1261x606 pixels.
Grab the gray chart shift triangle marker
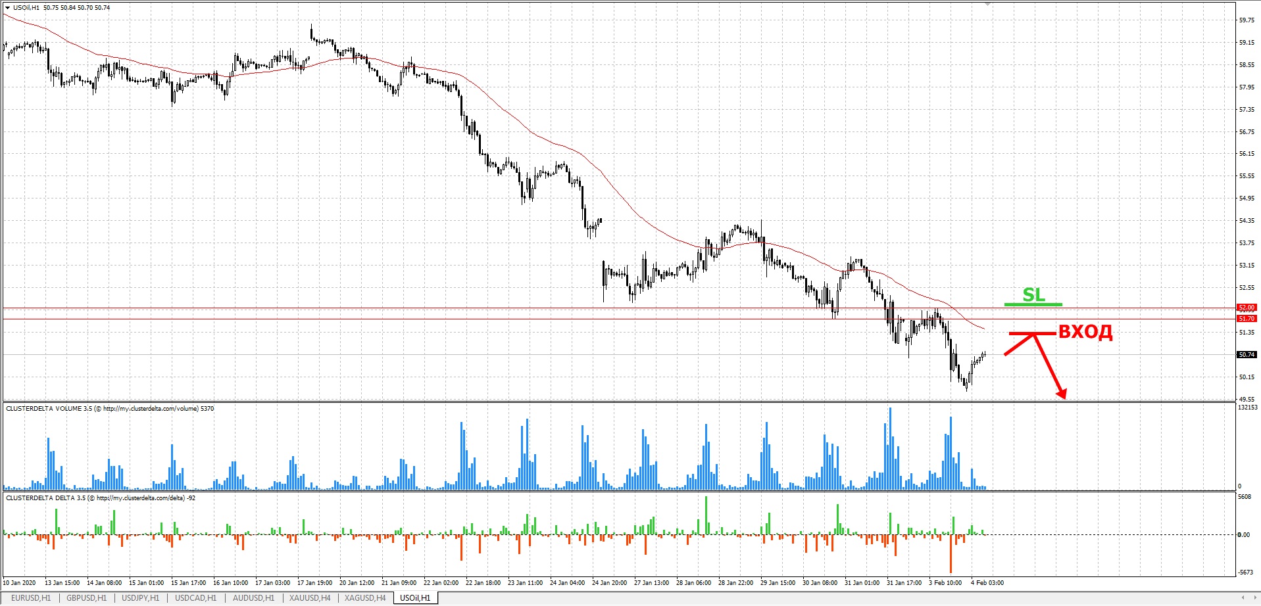point(987,3)
